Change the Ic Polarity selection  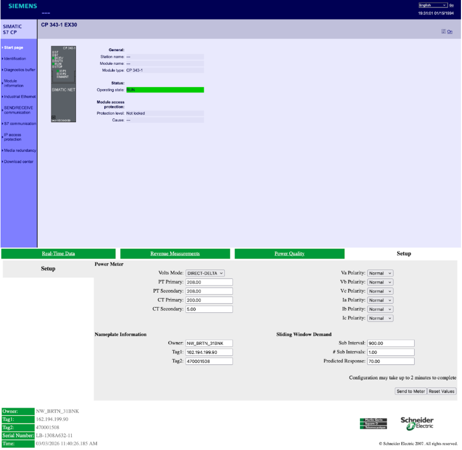380,318
